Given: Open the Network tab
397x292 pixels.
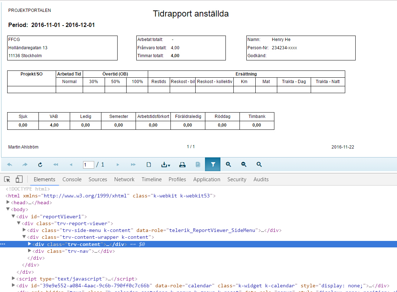Looking at the screenshot, I should (124, 179).
